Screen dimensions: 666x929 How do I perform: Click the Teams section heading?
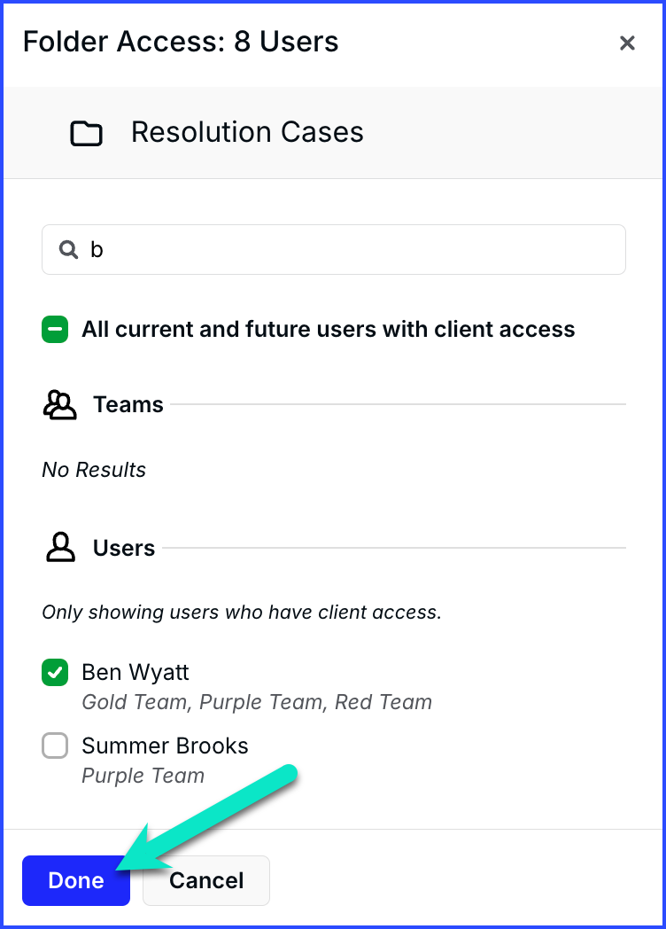click(x=128, y=404)
